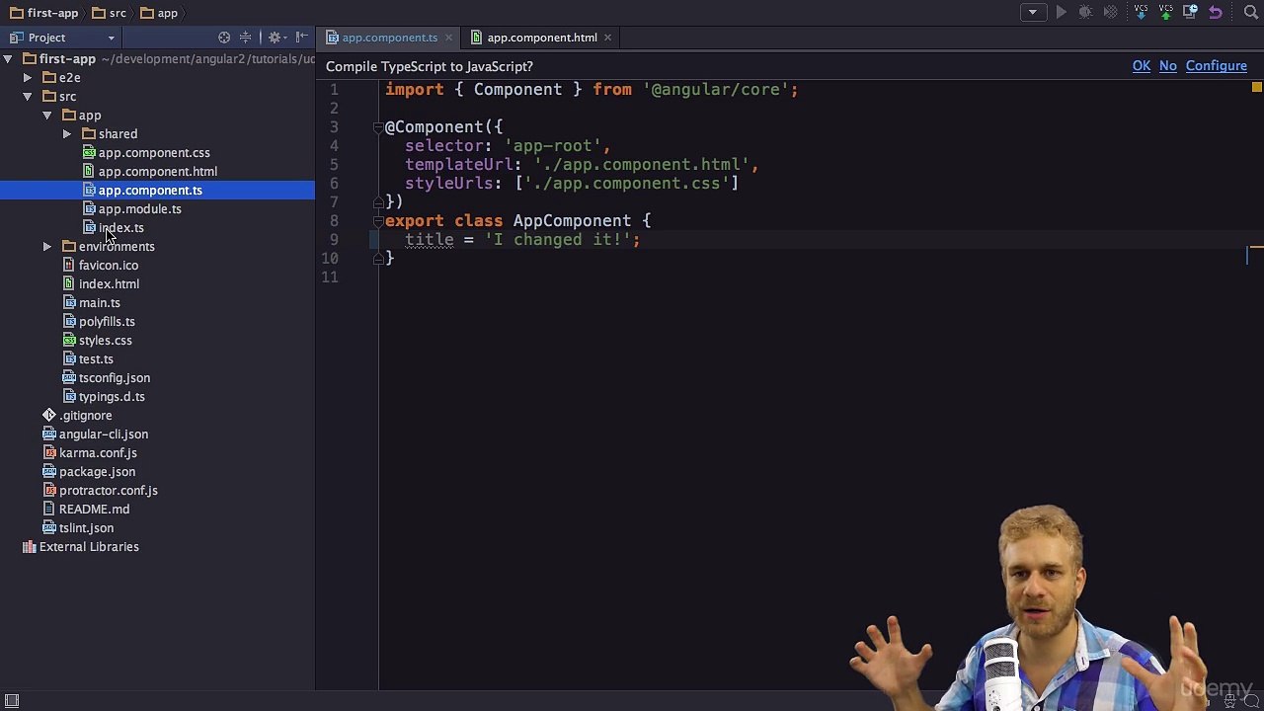1264x711 pixels.
Task: Switch to the app.component.ts editor tab
Action: (x=389, y=38)
